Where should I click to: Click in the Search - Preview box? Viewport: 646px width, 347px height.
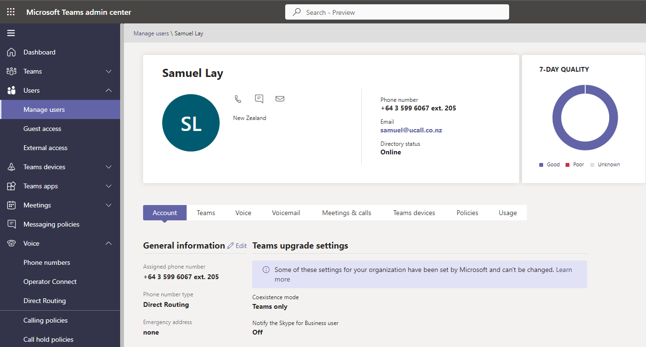(x=397, y=12)
